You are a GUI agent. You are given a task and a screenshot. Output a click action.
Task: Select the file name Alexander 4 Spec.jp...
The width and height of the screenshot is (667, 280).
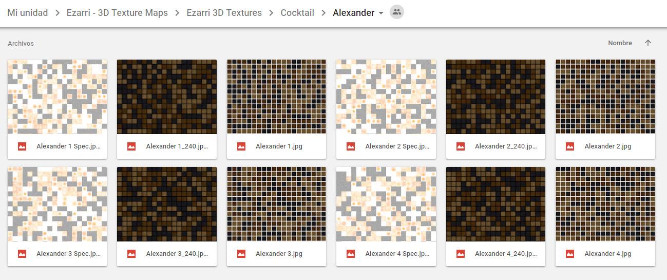click(x=397, y=254)
